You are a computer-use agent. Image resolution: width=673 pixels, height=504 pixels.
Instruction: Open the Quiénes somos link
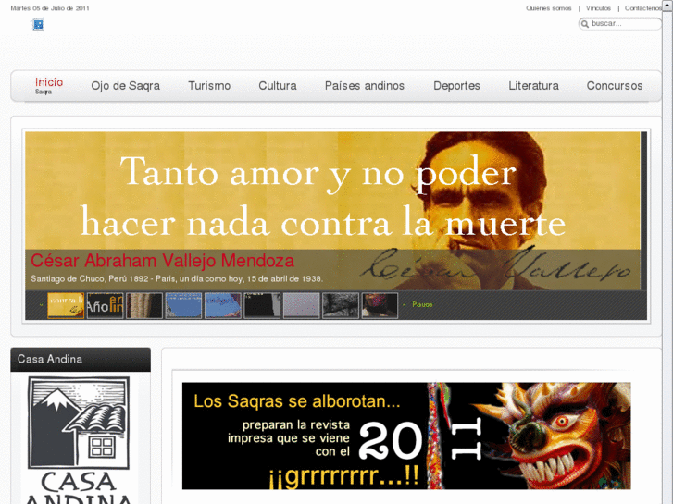pyautogui.click(x=549, y=8)
